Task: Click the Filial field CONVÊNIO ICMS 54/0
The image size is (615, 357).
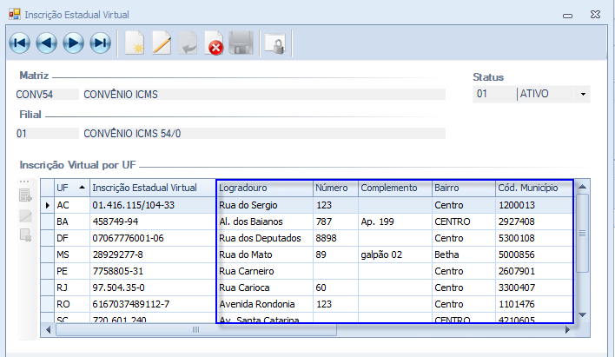Action: pos(262,134)
